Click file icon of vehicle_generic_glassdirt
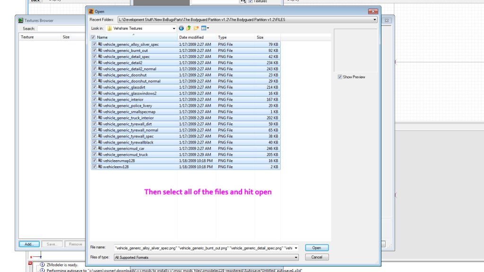The height and width of the screenshot is (272, 484). (100, 87)
